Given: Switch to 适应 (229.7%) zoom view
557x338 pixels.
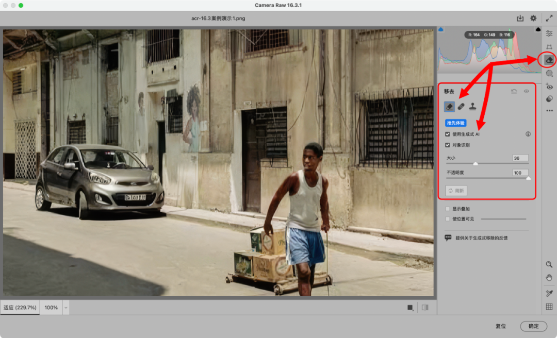Looking at the screenshot, I should click(x=20, y=308).
